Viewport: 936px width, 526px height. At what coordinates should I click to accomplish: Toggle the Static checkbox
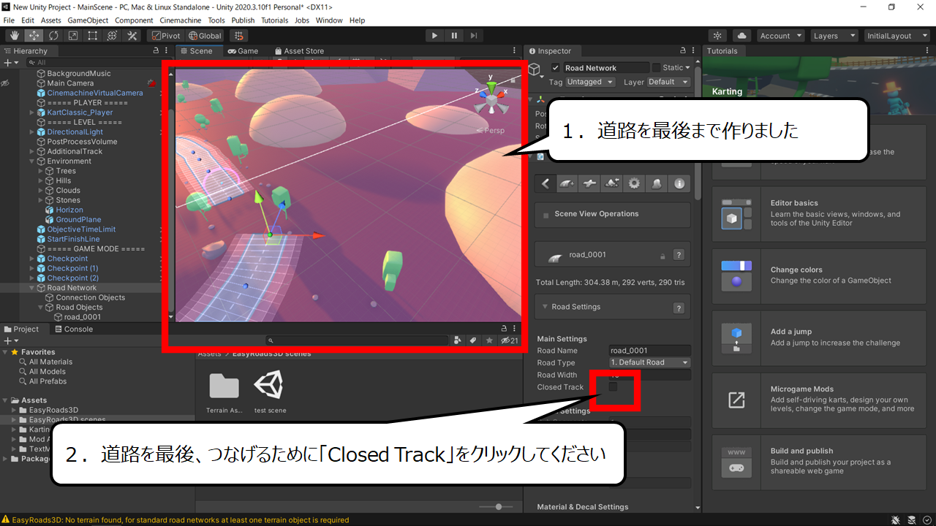656,68
